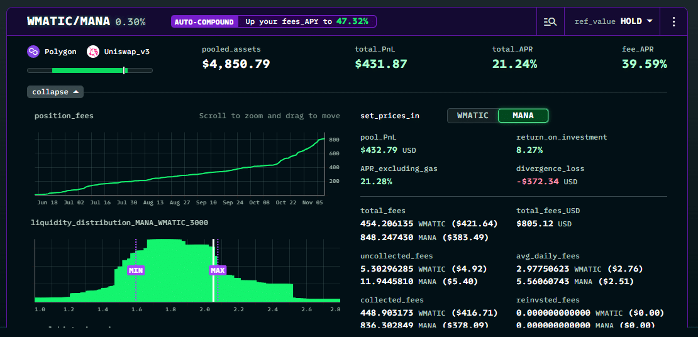Viewport: 698px width, 337px height.
Task: Open the ref_value HOLD dropdown
Action: tap(613, 21)
